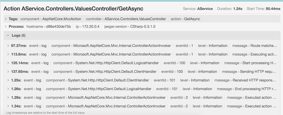Click LogicalHandler component in 1.26s row
The height and width of the screenshot is (115, 283).
(99, 89)
